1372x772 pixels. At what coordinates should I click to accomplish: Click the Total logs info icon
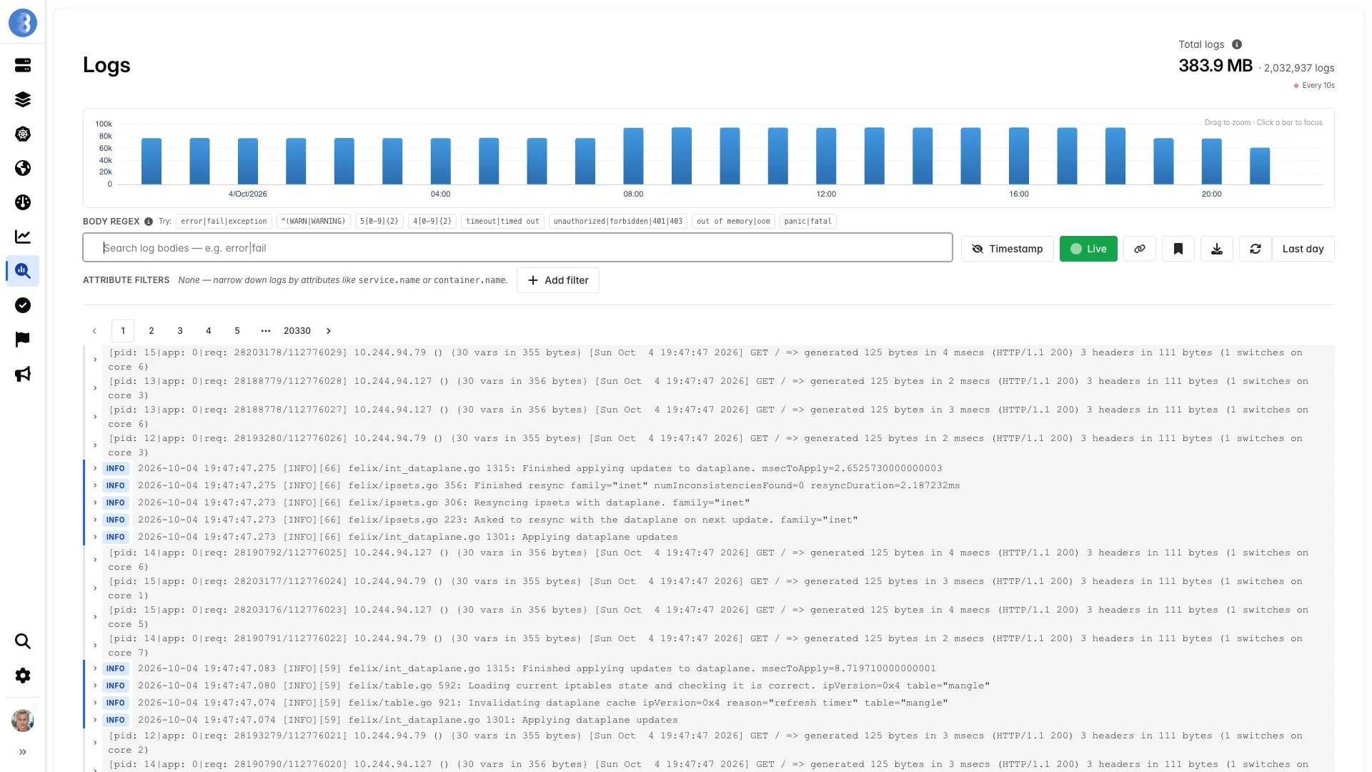pos(1237,44)
